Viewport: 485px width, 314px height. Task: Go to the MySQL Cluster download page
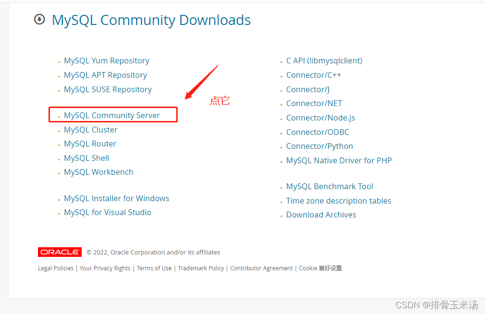tap(91, 130)
